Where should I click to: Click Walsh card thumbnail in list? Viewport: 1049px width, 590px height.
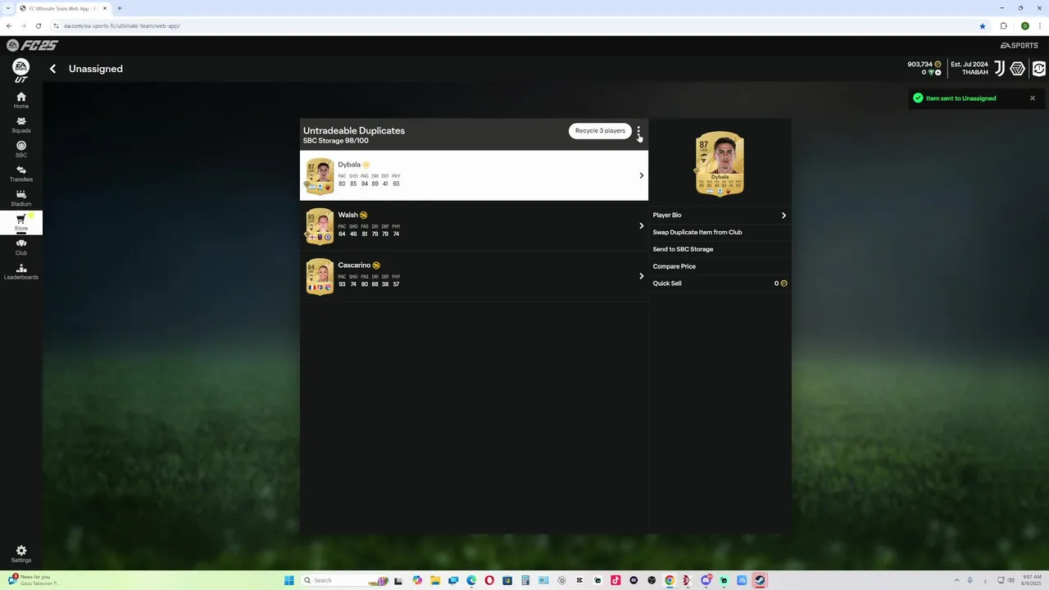pos(320,227)
